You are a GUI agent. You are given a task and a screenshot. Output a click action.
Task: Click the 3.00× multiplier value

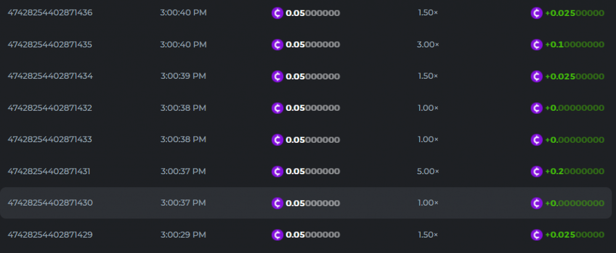[x=428, y=44]
